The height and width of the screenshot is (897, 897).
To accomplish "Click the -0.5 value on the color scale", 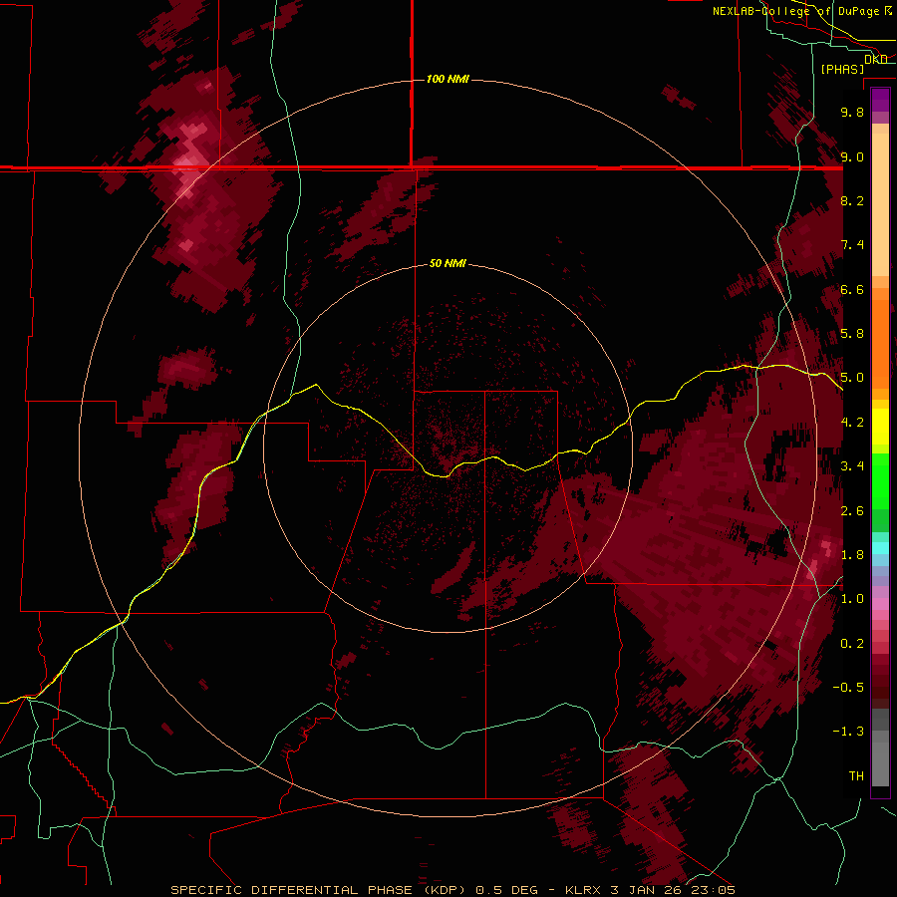I will (848, 688).
